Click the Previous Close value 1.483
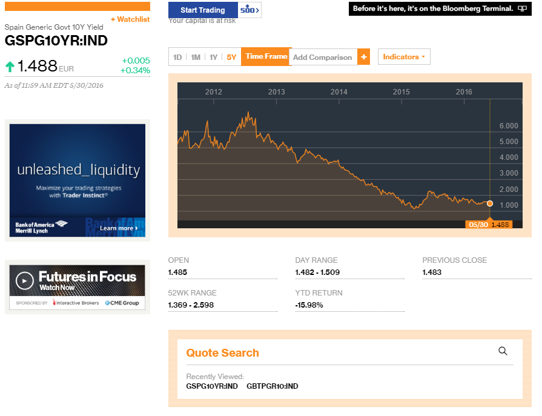This screenshot has height=416, width=542. (432, 272)
